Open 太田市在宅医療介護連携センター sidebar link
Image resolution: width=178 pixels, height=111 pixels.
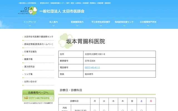(x=38, y=37)
